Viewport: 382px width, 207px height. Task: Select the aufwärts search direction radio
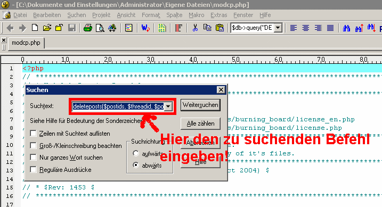[x=136, y=153]
